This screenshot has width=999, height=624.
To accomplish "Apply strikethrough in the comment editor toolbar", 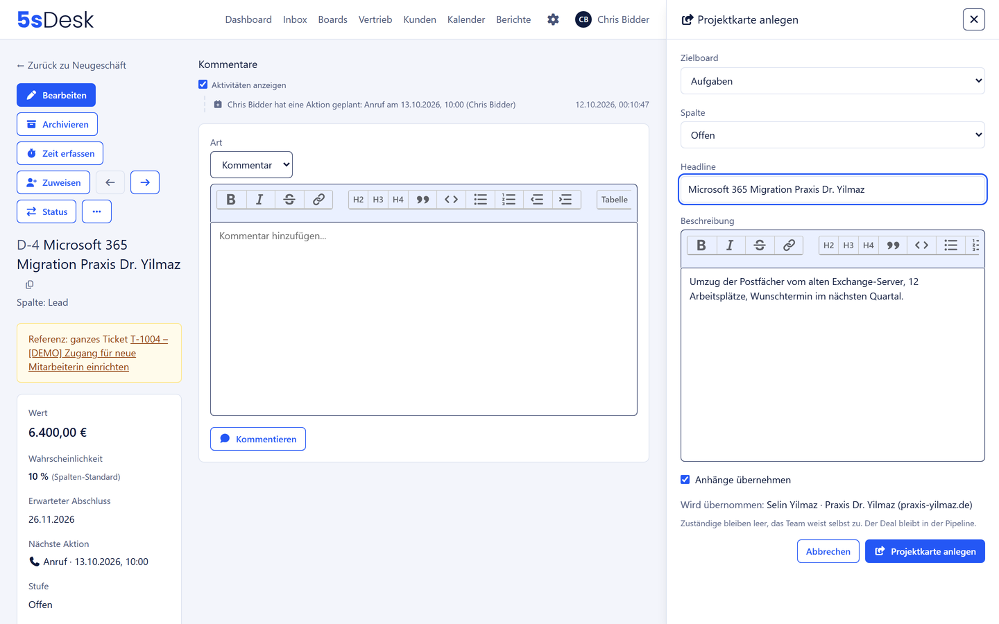I will tap(289, 200).
